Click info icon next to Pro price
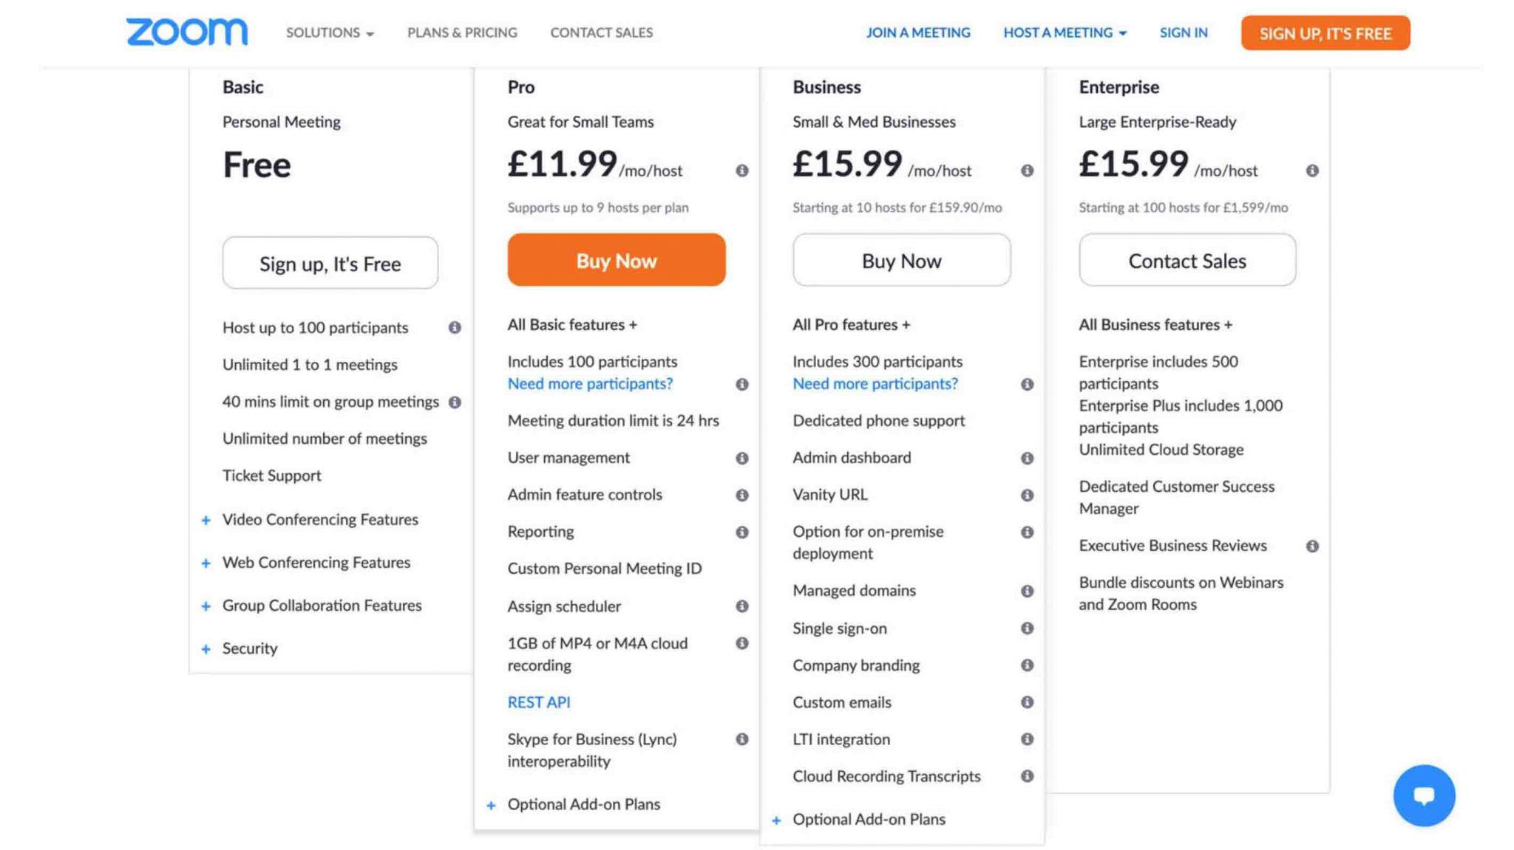Viewport: 1514px width, 850px height. pos(741,171)
